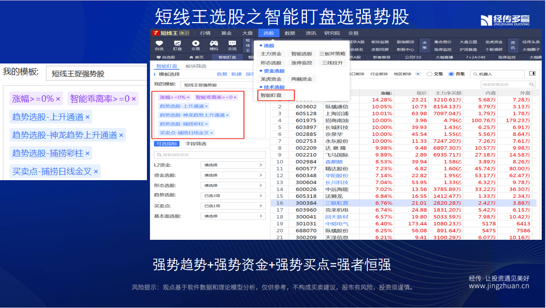Switch to the 字段筛选 tab

196,144
